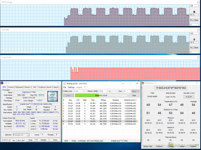Click the Tools button in CPU-Z
Viewport: 201px width, 150px height.
(x=30, y=140)
